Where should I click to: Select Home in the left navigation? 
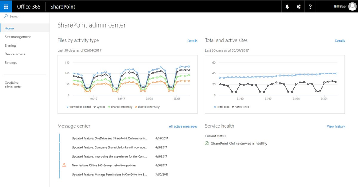click(x=25, y=28)
